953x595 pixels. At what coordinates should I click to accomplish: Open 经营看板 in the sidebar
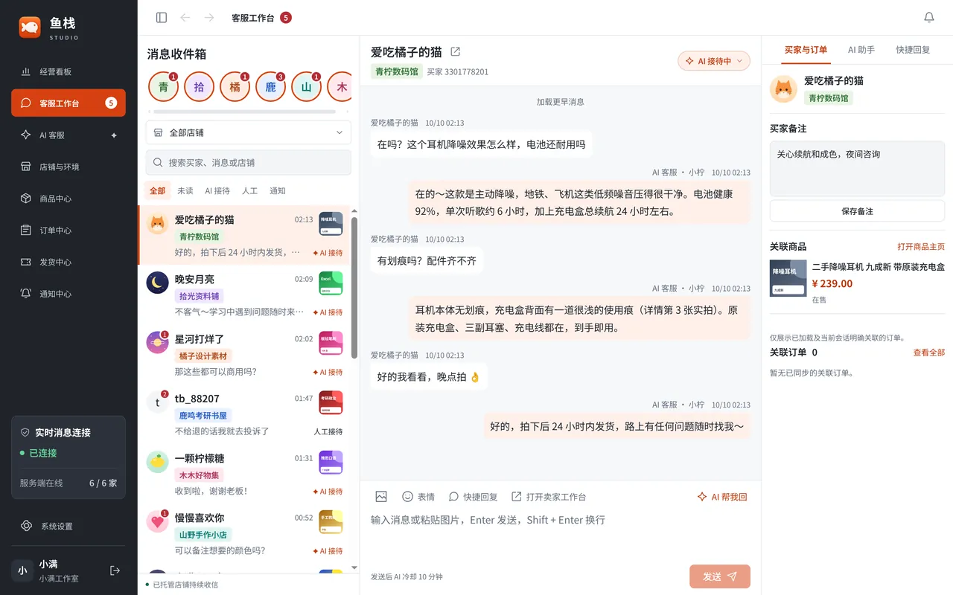68,71
